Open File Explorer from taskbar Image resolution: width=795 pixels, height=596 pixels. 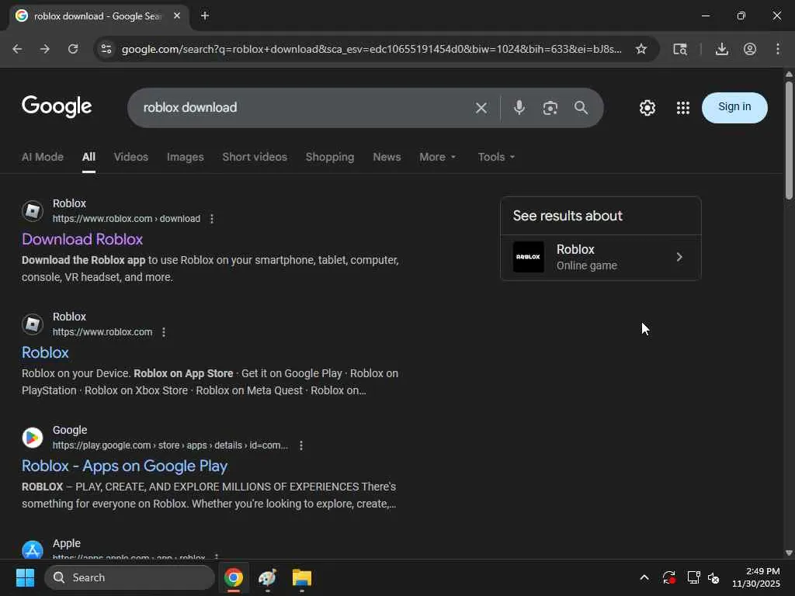pos(302,577)
